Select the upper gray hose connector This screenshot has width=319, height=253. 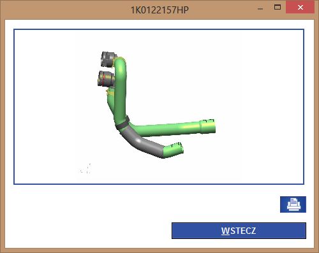[108, 59]
